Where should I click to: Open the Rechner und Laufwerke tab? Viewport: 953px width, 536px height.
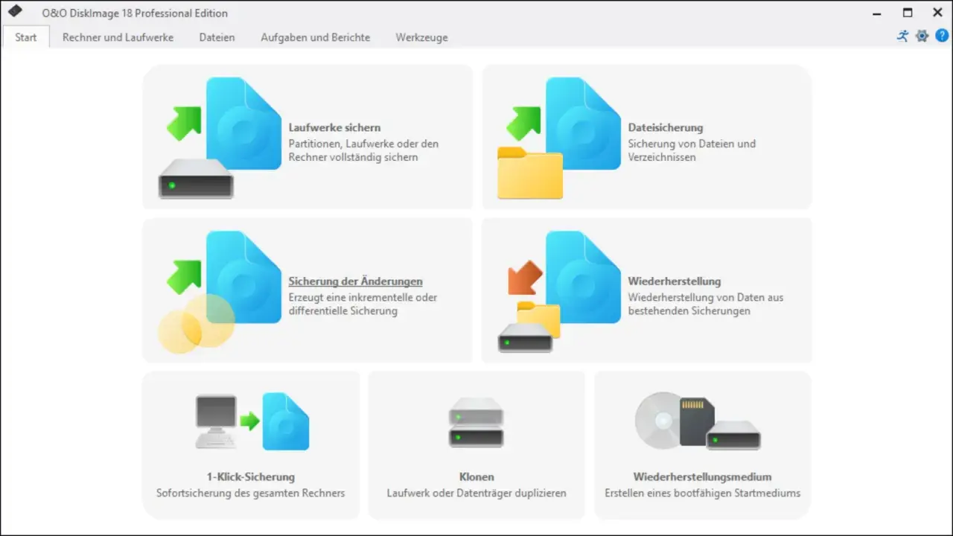click(x=118, y=37)
